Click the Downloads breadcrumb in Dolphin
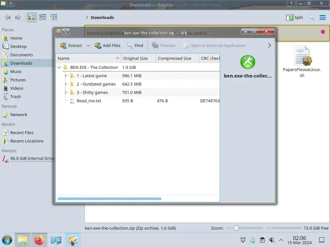Image resolution: width=330 pixels, height=247 pixels. pyautogui.click(x=102, y=18)
